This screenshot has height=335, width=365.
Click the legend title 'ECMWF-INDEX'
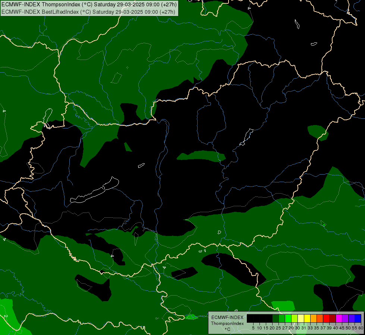227,318
